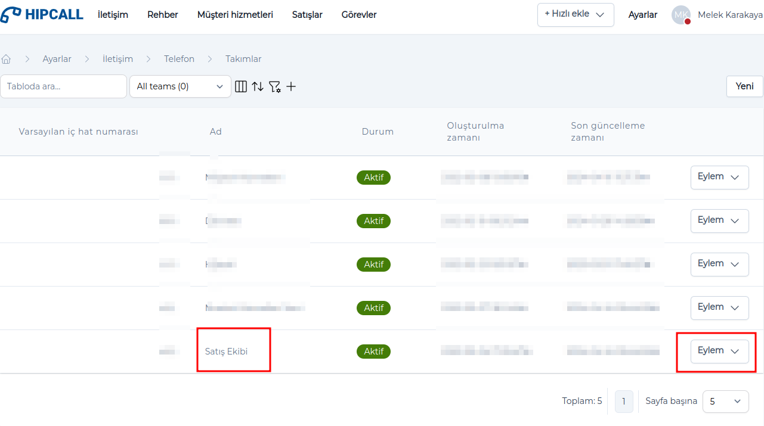Select page 1 in pagination

(x=623, y=402)
